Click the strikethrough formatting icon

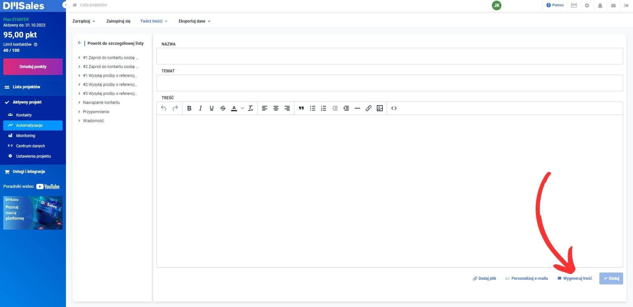223,108
